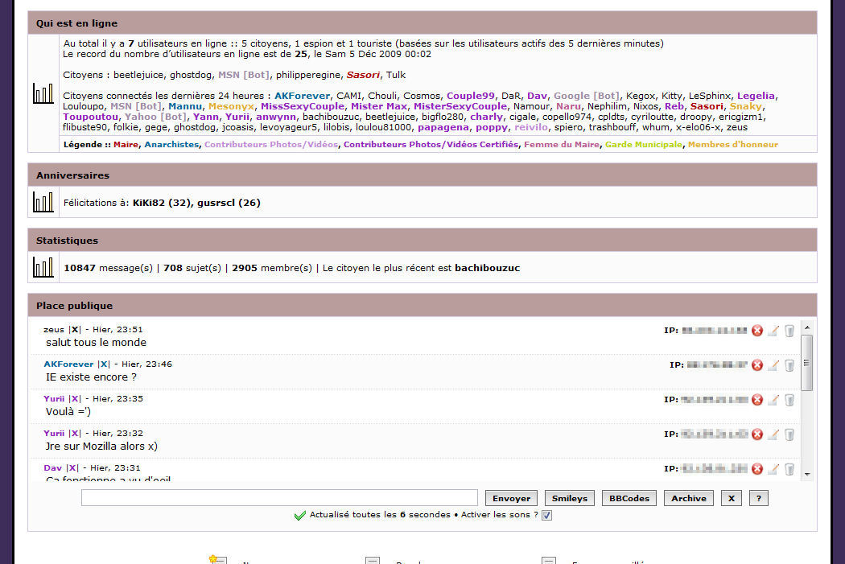
Task: Open KiKi82's profile in Anniversaires
Action: (x=149, y=203)
